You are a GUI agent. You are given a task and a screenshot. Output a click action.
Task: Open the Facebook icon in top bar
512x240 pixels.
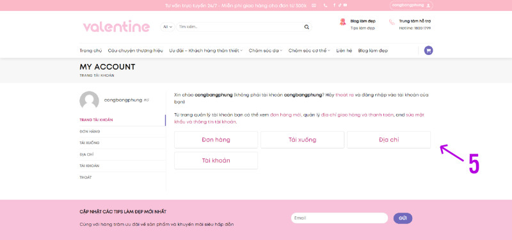tap(334, 5)
